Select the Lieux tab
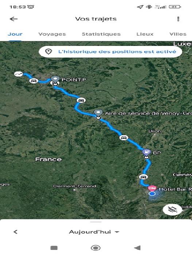This screenshot has height=255, width=192. coord(145,34)
